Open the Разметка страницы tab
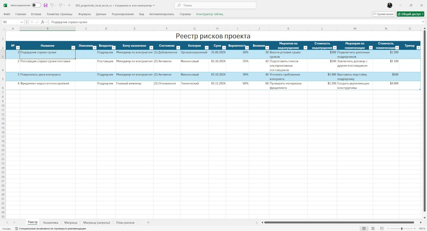 (60, 14)
